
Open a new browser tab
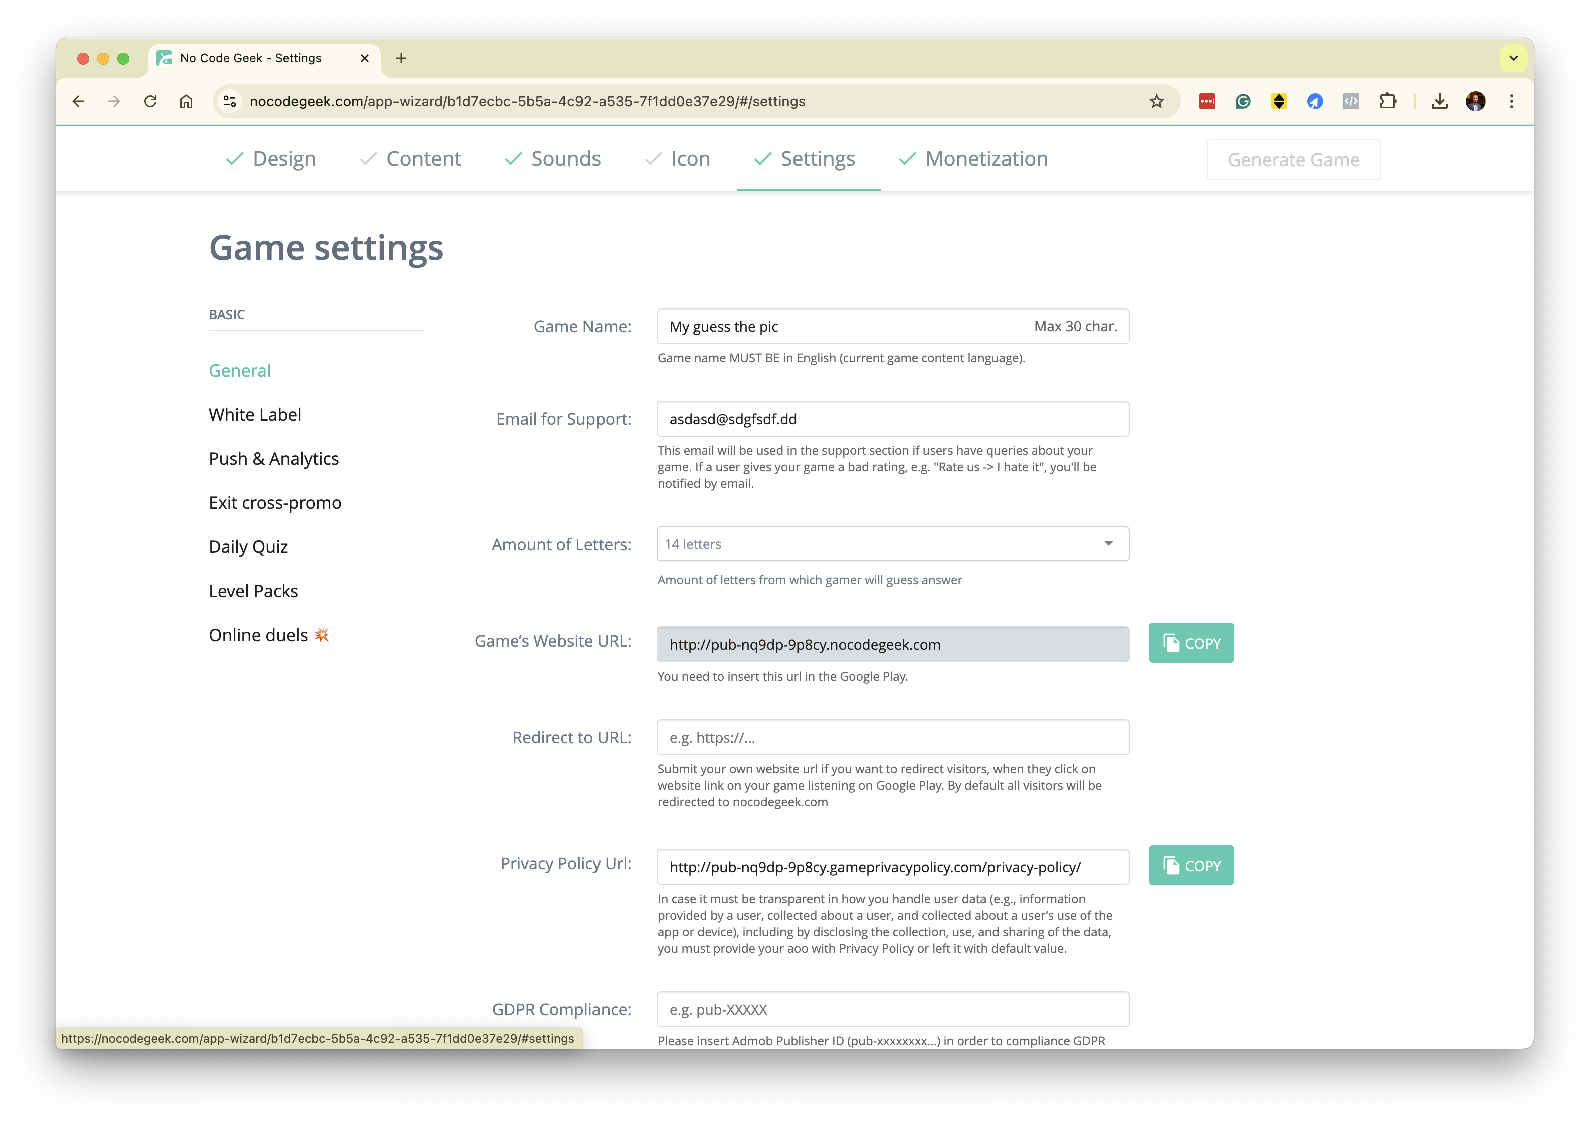[x=401, y=58]
